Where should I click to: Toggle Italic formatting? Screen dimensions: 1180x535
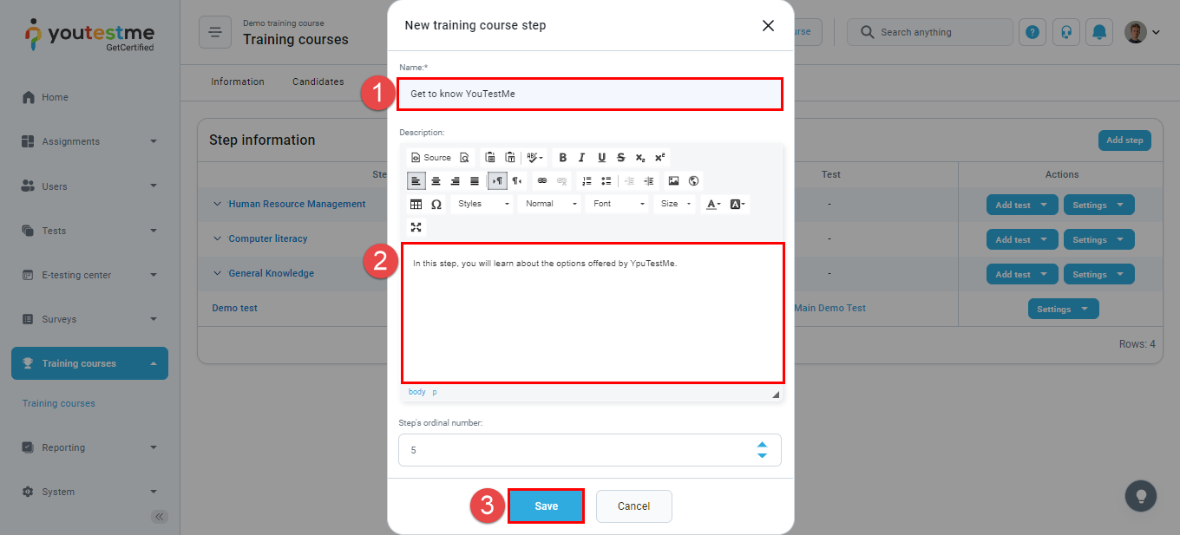(581, 158)
